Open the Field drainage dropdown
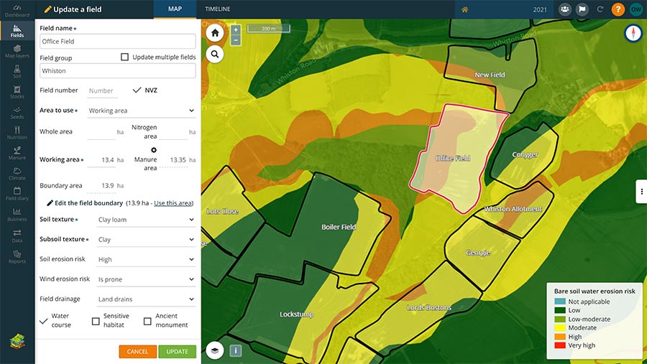 [146, 299]
